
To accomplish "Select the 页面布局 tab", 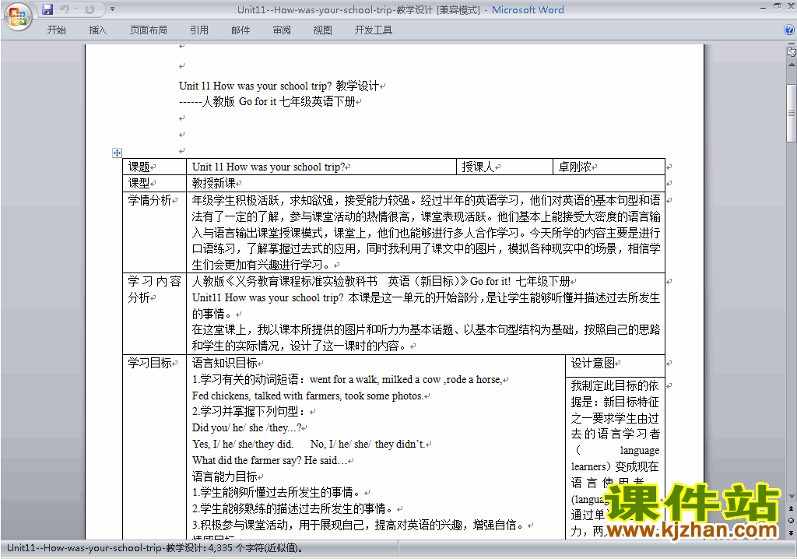I will [x=149, y=30].
